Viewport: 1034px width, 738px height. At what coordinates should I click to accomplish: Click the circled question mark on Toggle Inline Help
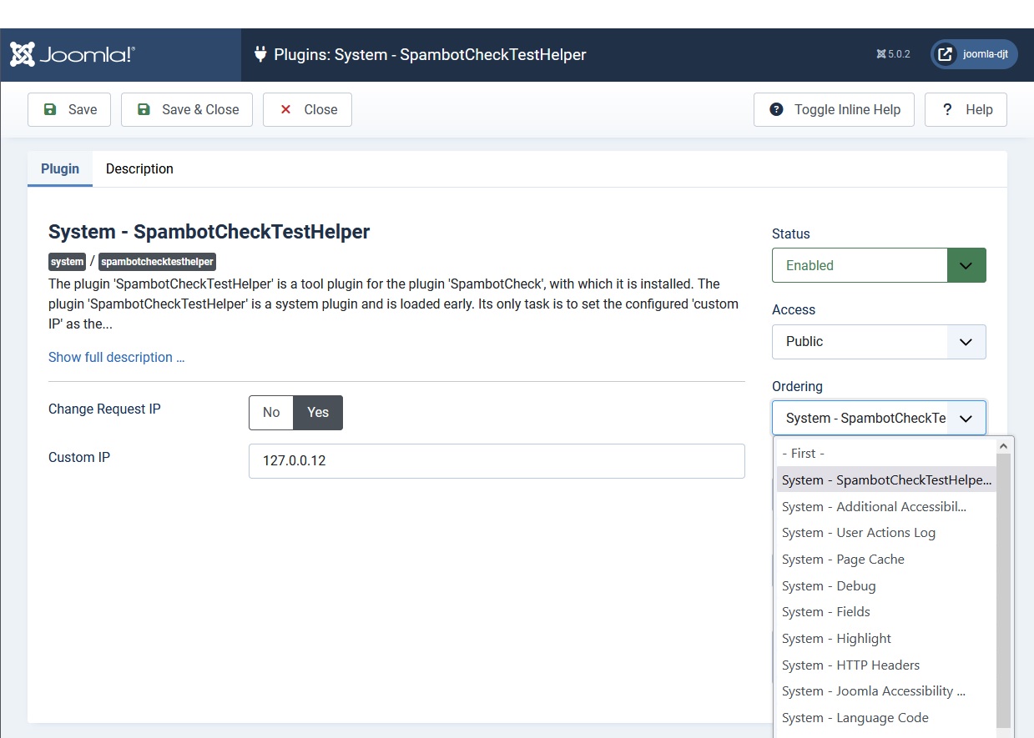click(776, 109)
